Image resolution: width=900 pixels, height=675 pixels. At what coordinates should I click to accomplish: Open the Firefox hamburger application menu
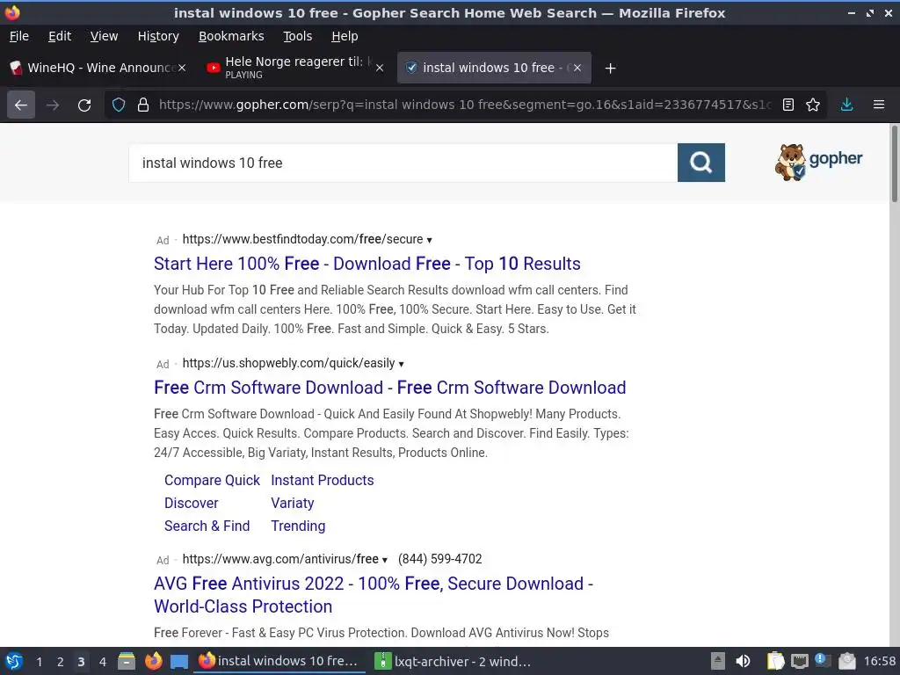[879, 105]
